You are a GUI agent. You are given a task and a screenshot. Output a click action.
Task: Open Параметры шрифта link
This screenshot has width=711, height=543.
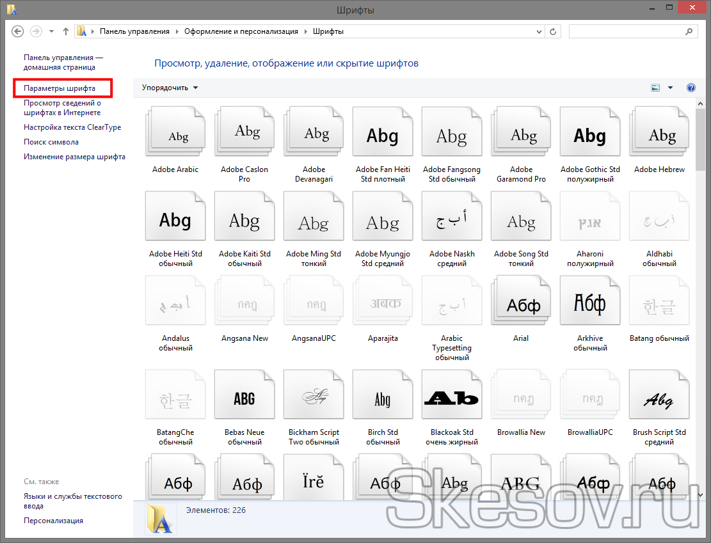60,88
